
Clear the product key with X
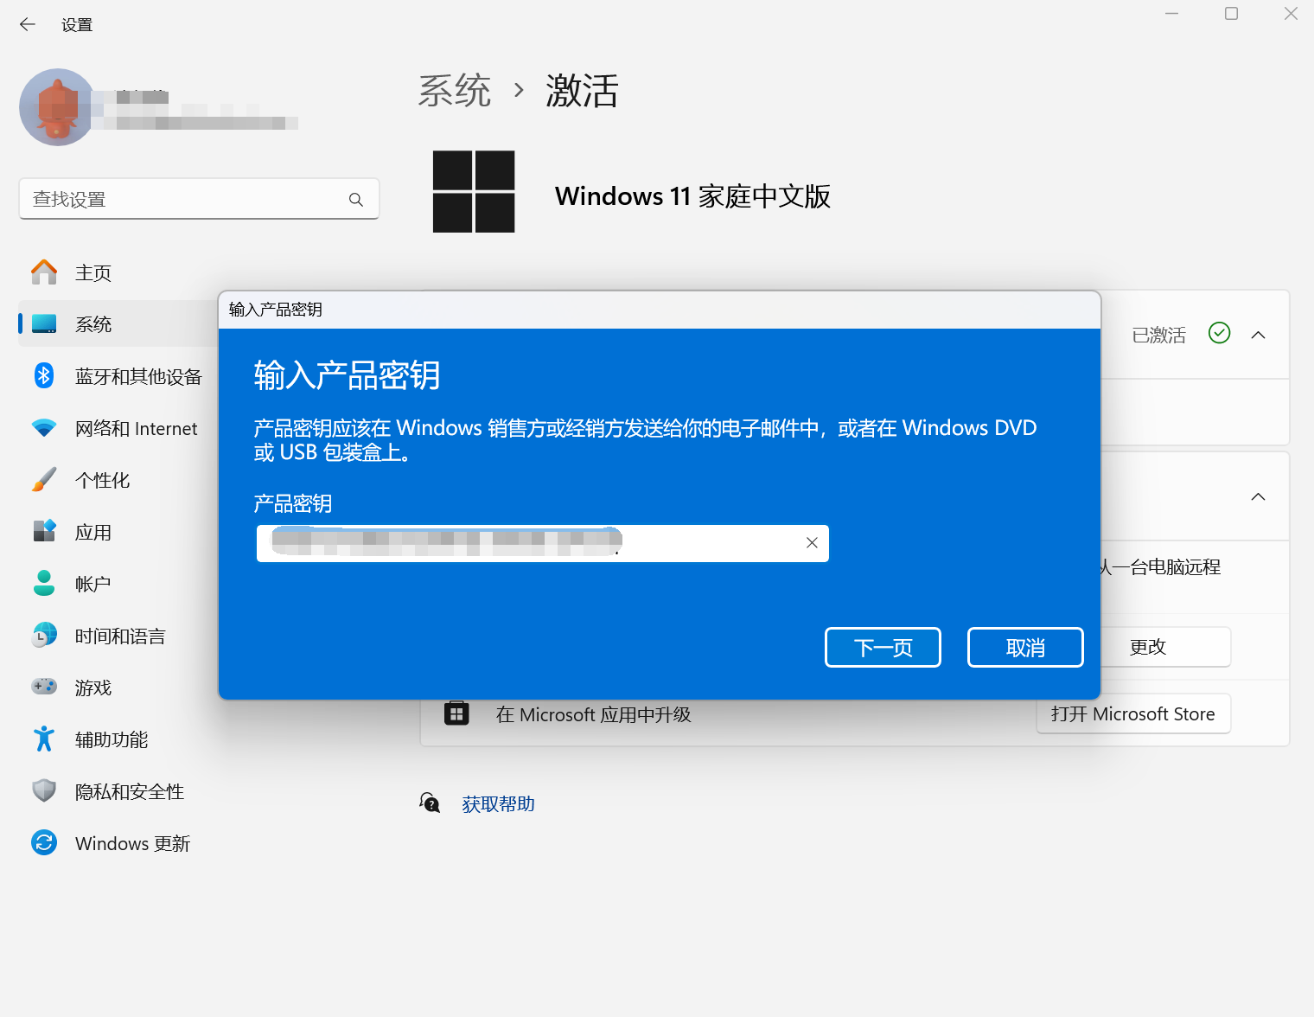click(812, 543)
